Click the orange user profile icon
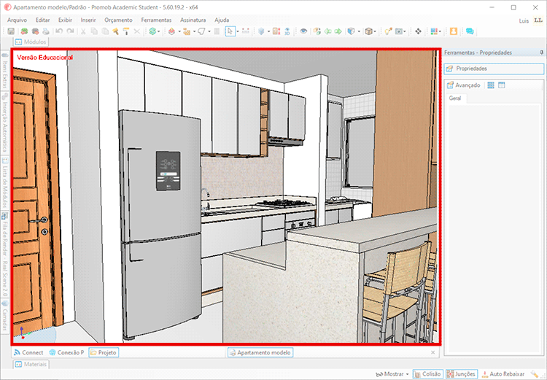Viewport: 547px width, 380px height. [x=454, y=31]
